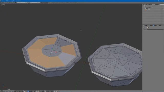This screenshot has width=164, height=92.
Task: Switch to the Particles properties tab
Action: [x=159, y=25]
